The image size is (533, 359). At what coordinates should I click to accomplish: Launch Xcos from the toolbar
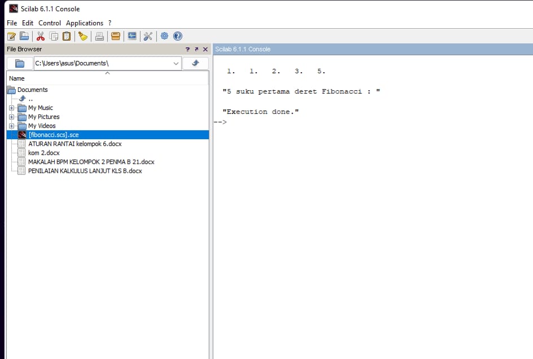(x=132, y=36)
